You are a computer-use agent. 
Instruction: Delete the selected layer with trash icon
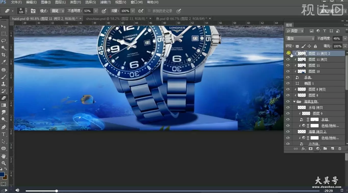click(x=340, y=148)
